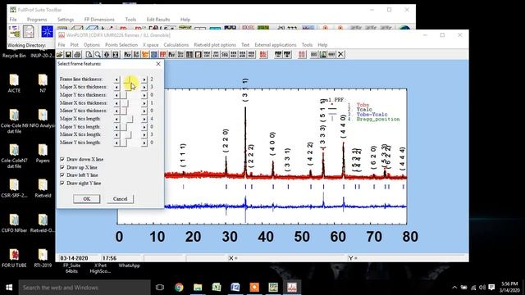
Task: Open a file with WinPLOTR's open-folder icon
Action: pos(60,55)
